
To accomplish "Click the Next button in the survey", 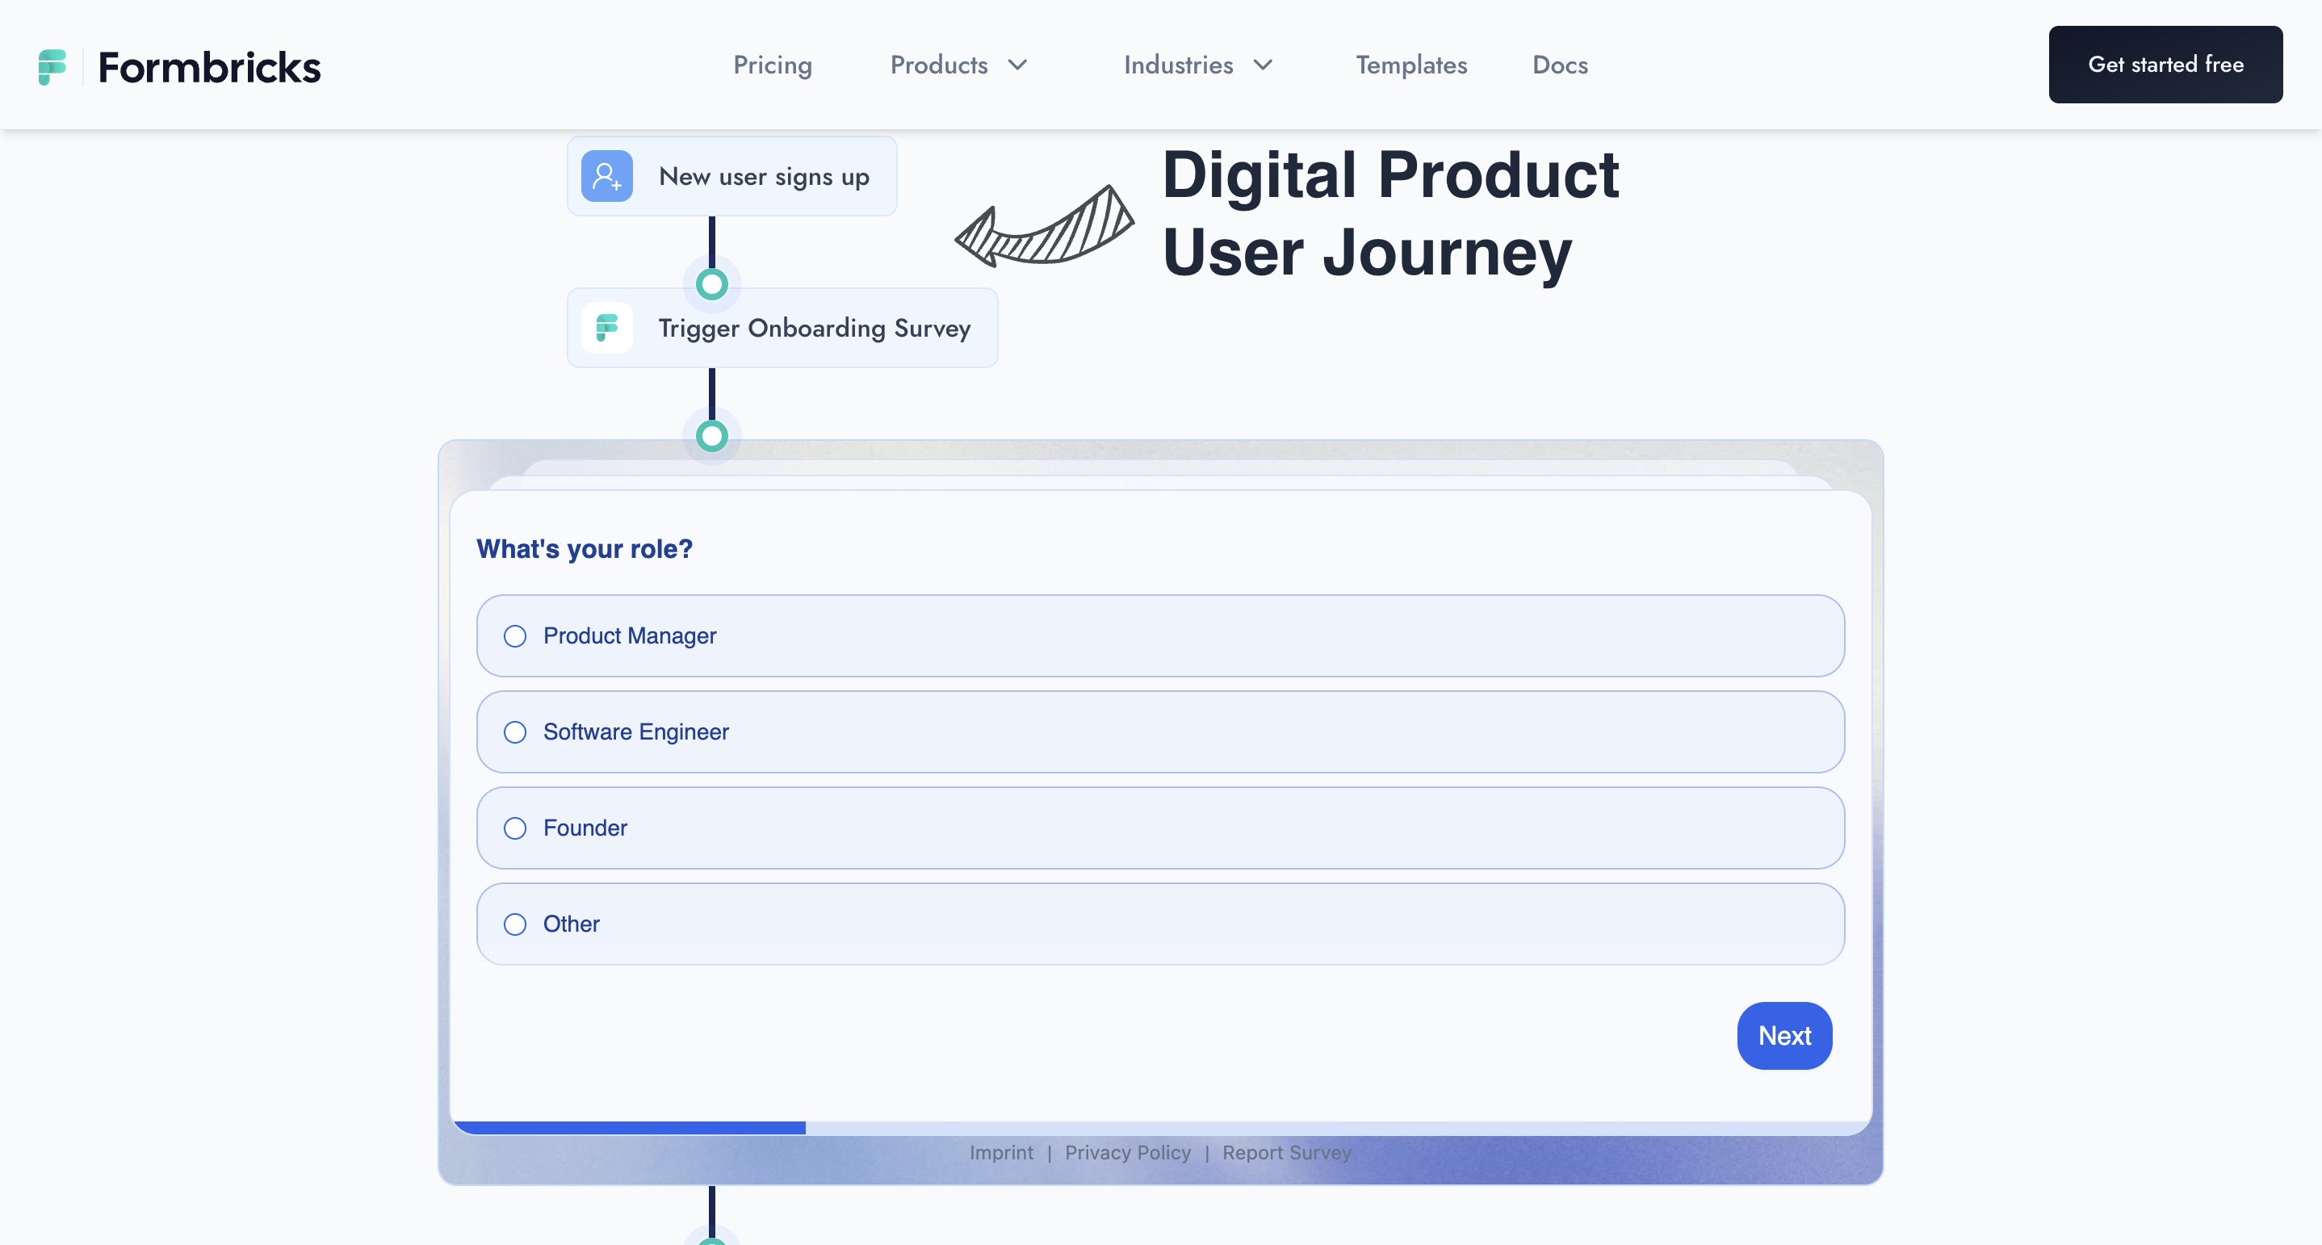I will click(1783, 1036).
